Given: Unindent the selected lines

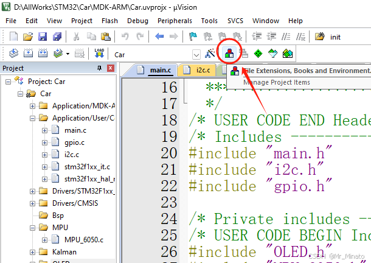Looking at the screenshot, I should click(x=271, y=37).
